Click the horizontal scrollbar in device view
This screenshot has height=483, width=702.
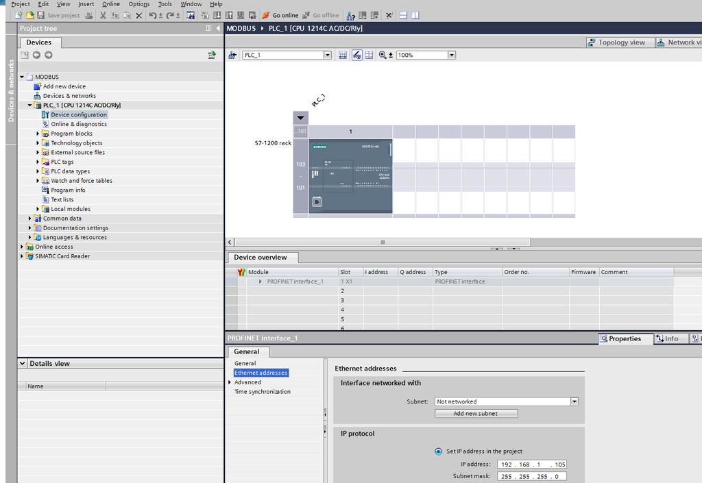coord(382,243)
